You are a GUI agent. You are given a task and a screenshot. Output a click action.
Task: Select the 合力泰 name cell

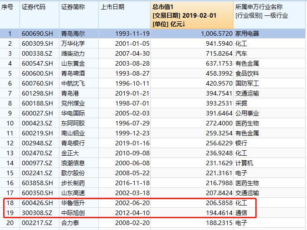coord(79,223)
